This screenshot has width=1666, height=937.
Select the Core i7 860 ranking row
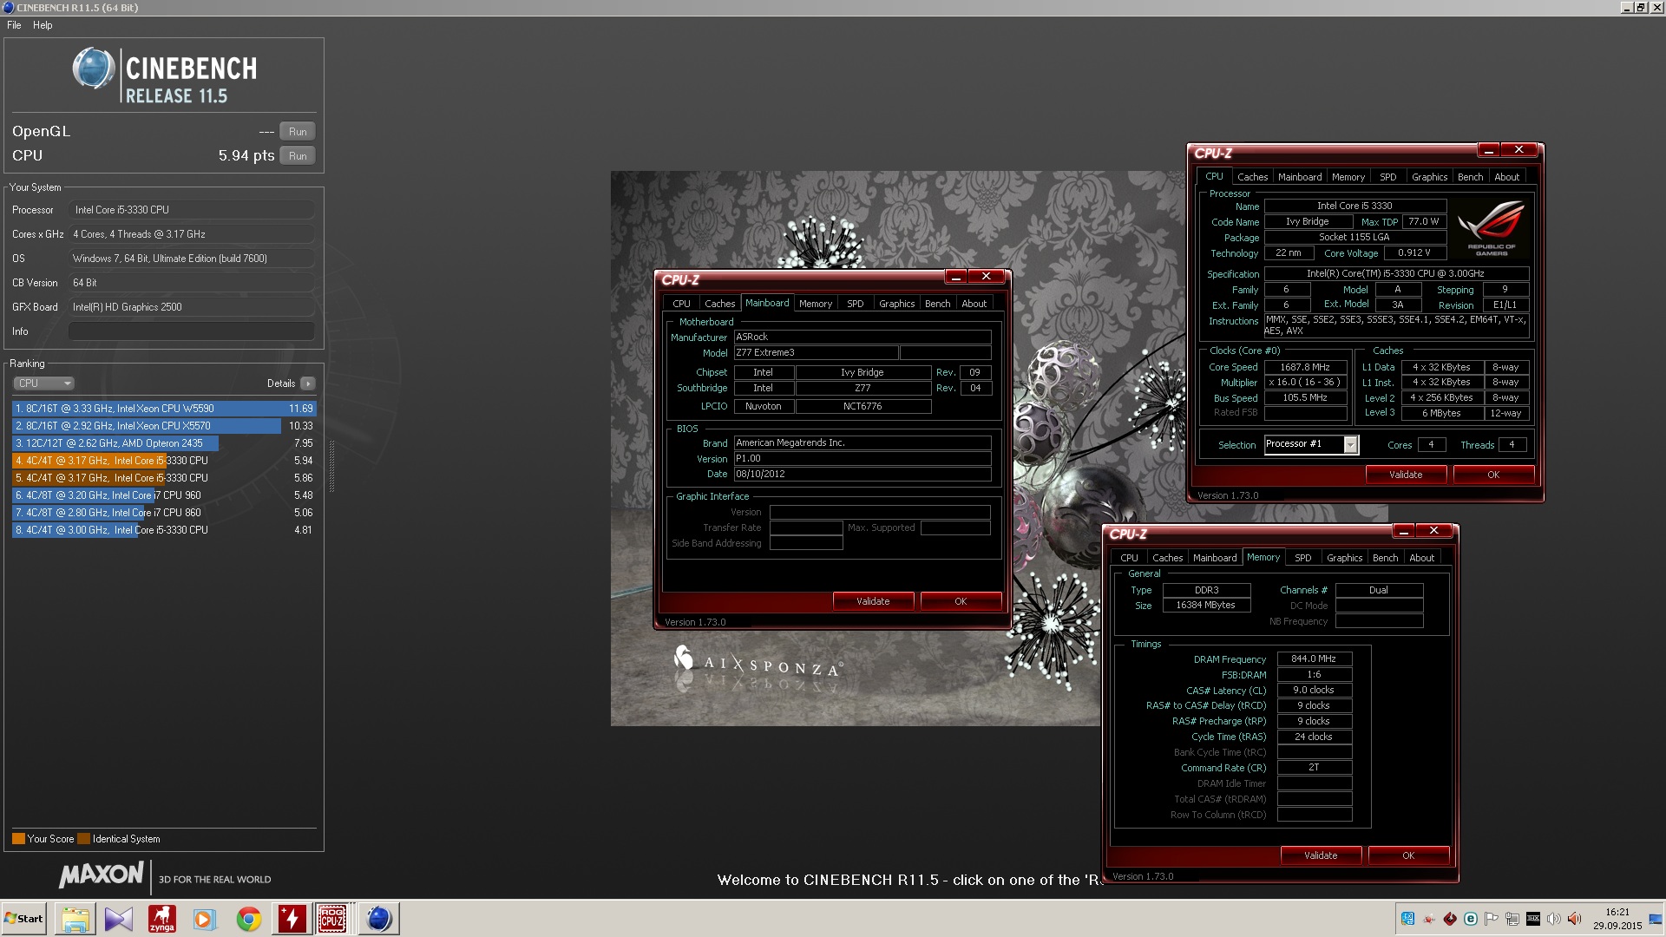coord(164,513)
